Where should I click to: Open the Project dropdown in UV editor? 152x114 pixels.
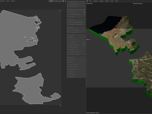click(53, 1)
